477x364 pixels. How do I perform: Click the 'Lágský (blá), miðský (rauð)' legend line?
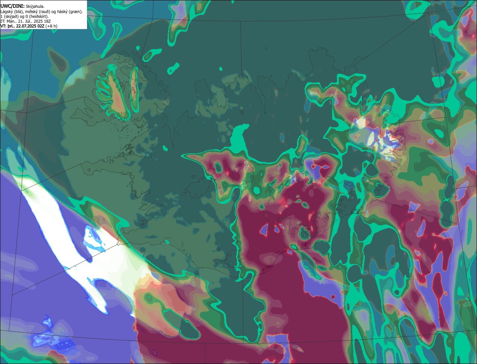[42, 12]
